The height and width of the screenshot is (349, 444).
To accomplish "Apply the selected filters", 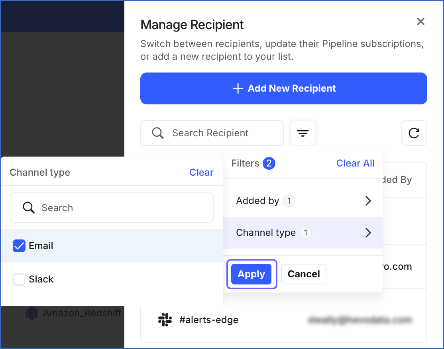I will [251, 274].
